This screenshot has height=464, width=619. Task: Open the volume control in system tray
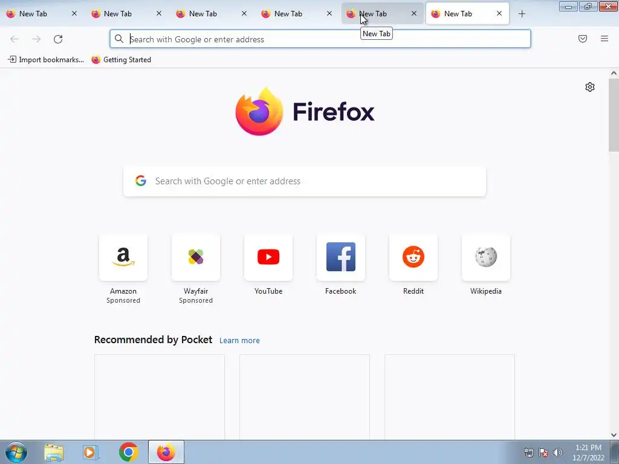click(558, 453)
